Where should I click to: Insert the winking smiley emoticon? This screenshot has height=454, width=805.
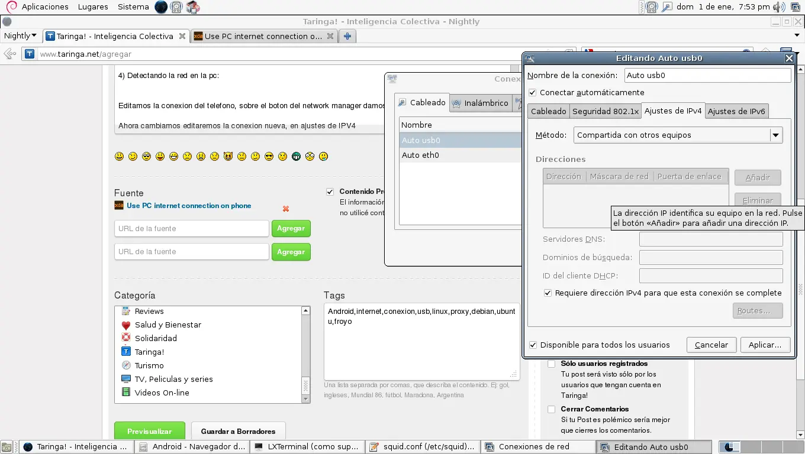click(x=133, y=157)
